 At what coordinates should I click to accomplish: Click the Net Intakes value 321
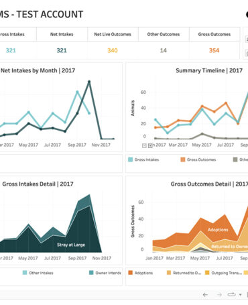click(62, 50)
